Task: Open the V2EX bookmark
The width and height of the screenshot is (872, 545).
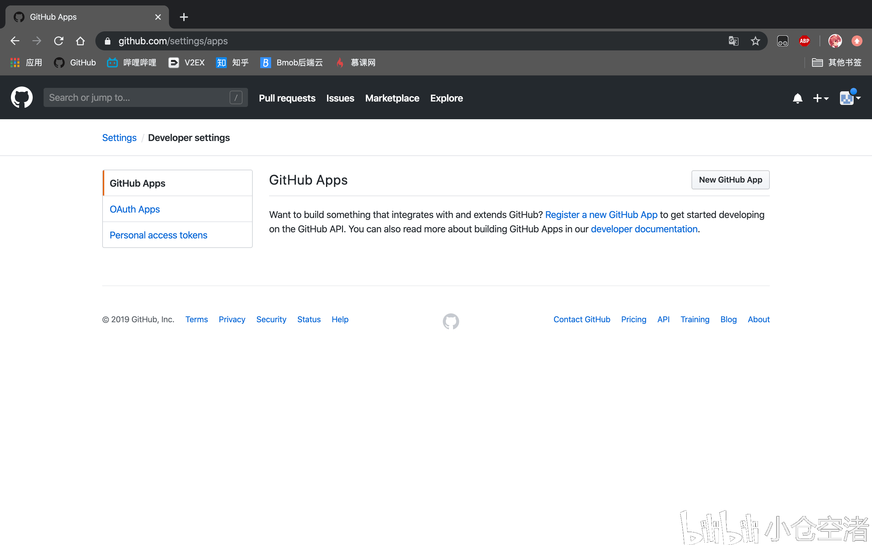Action: (x=186, y=63)
